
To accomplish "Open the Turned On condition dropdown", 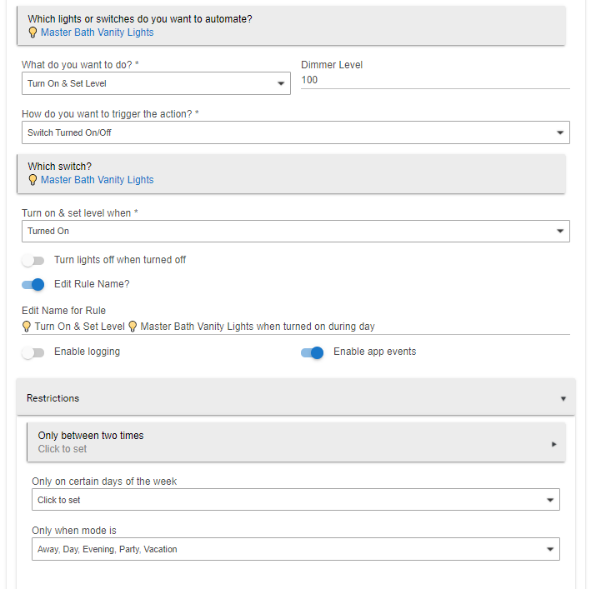I will 295,232.
